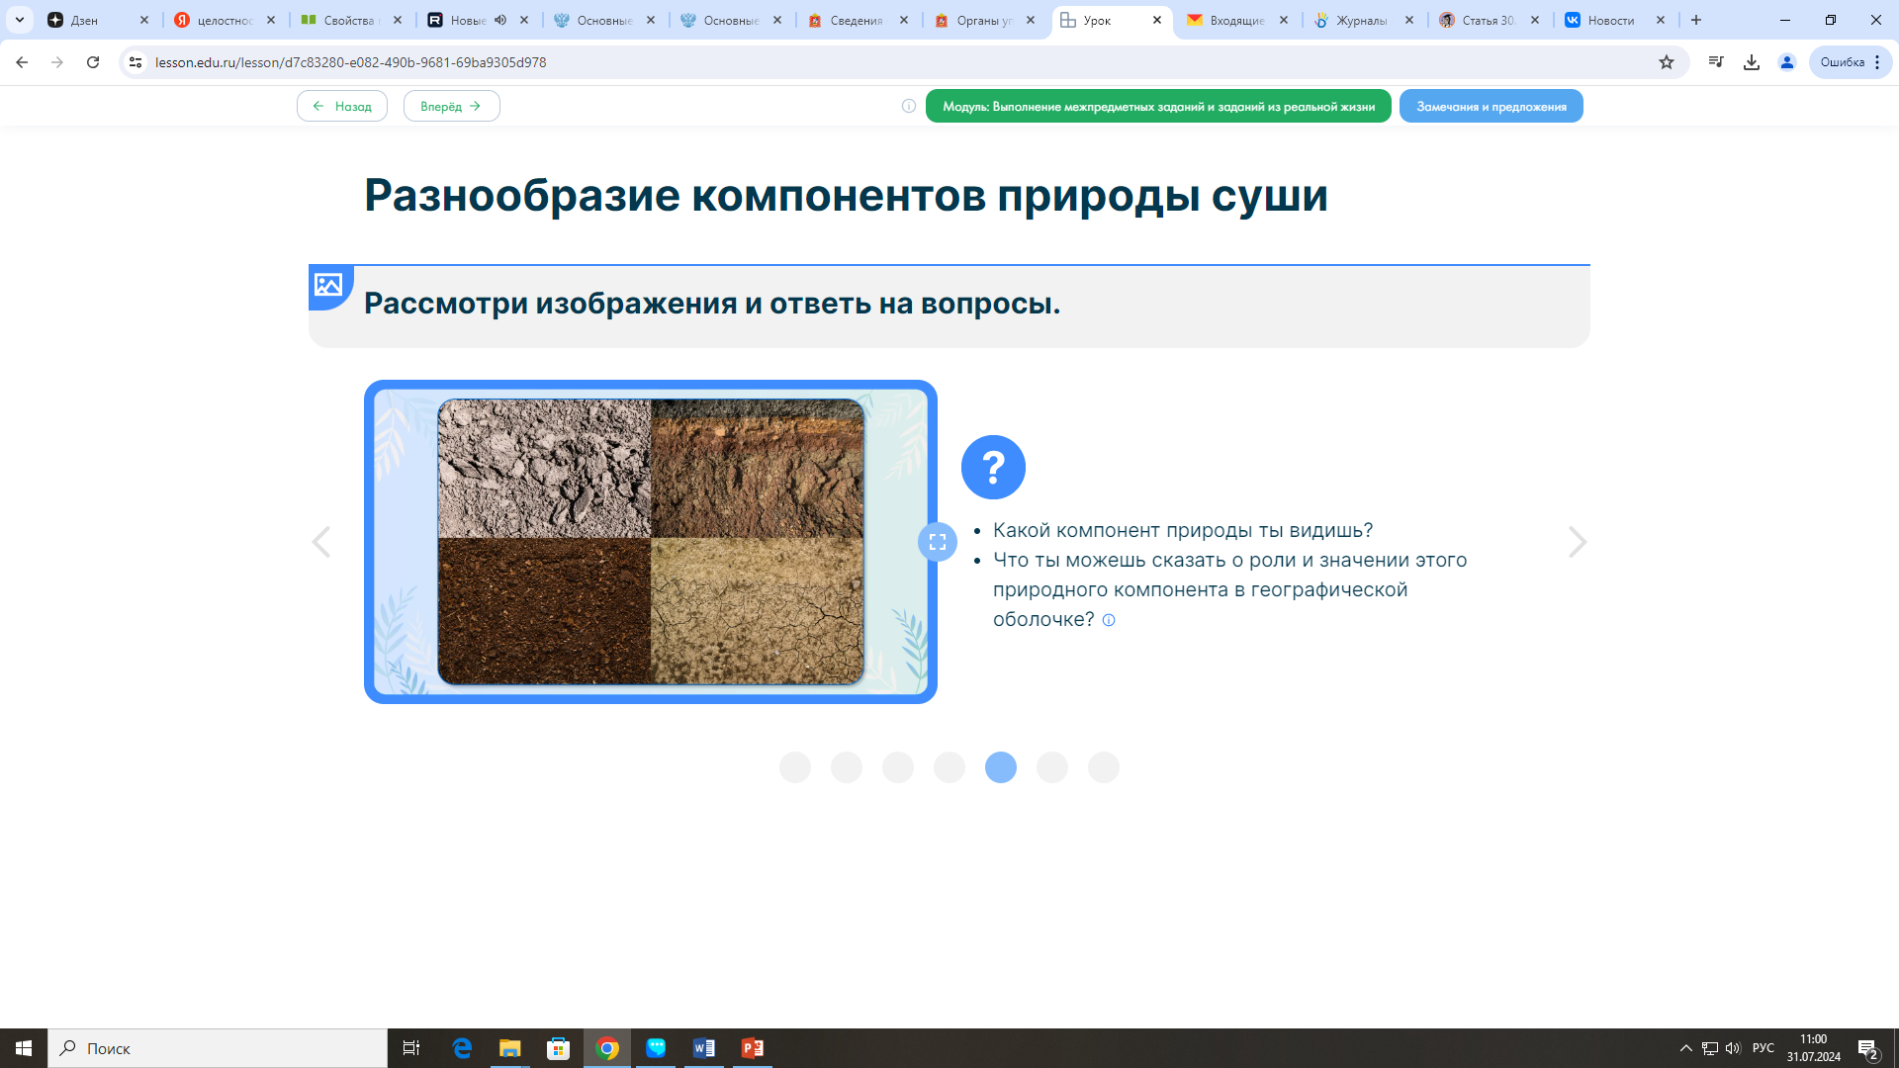Open Word from the taskbar
Viewport: 1899px width, 1068px height.
point(703,1048)
